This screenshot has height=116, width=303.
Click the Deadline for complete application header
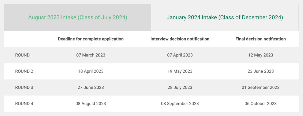(91, 39)
